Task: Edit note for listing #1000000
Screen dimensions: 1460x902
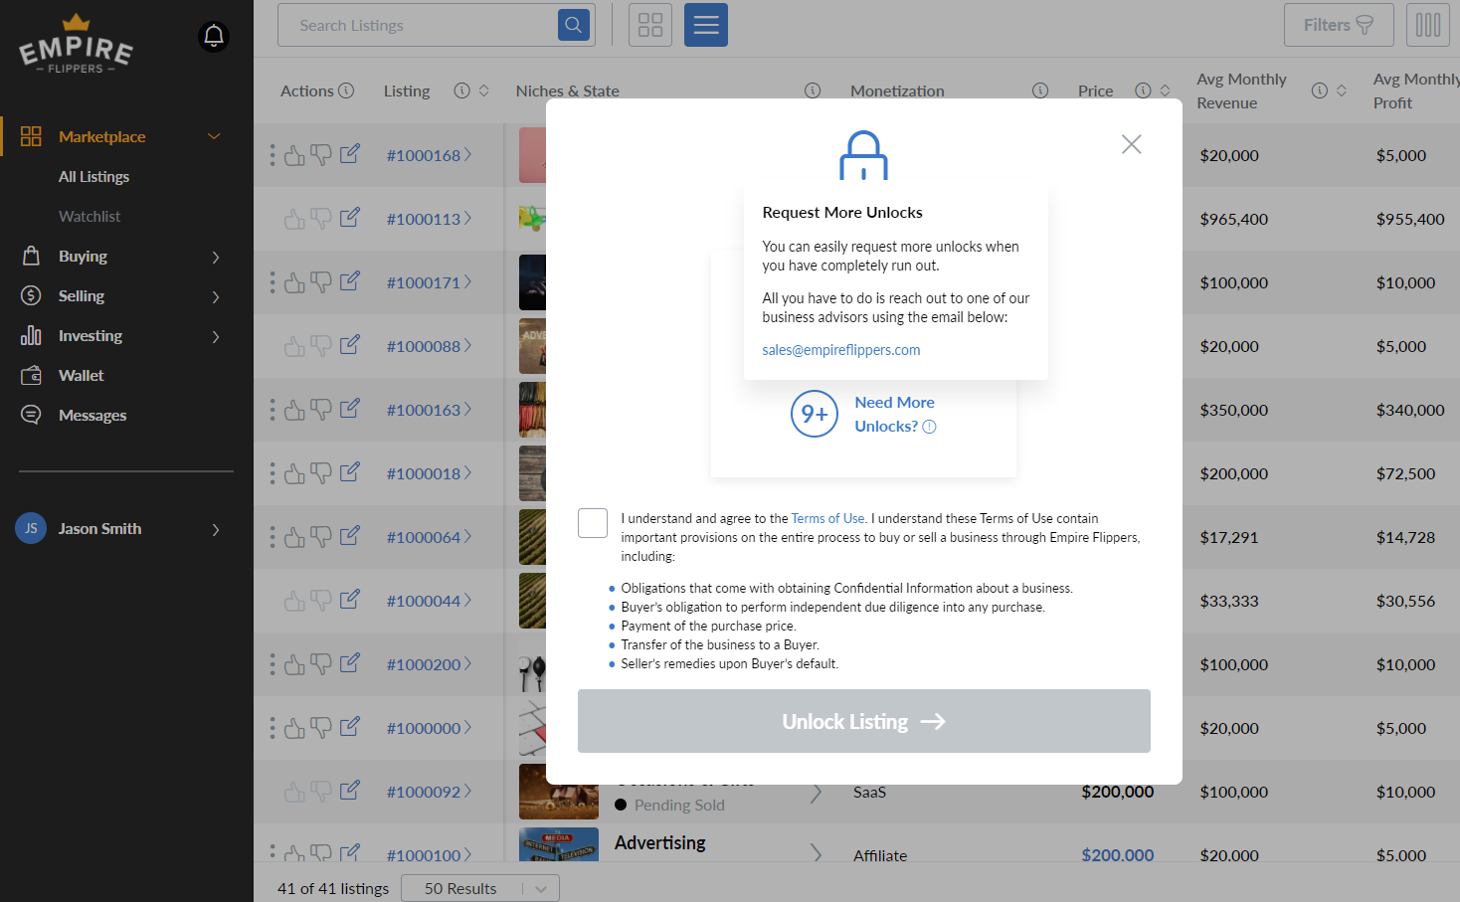Action: pos(349,727)
